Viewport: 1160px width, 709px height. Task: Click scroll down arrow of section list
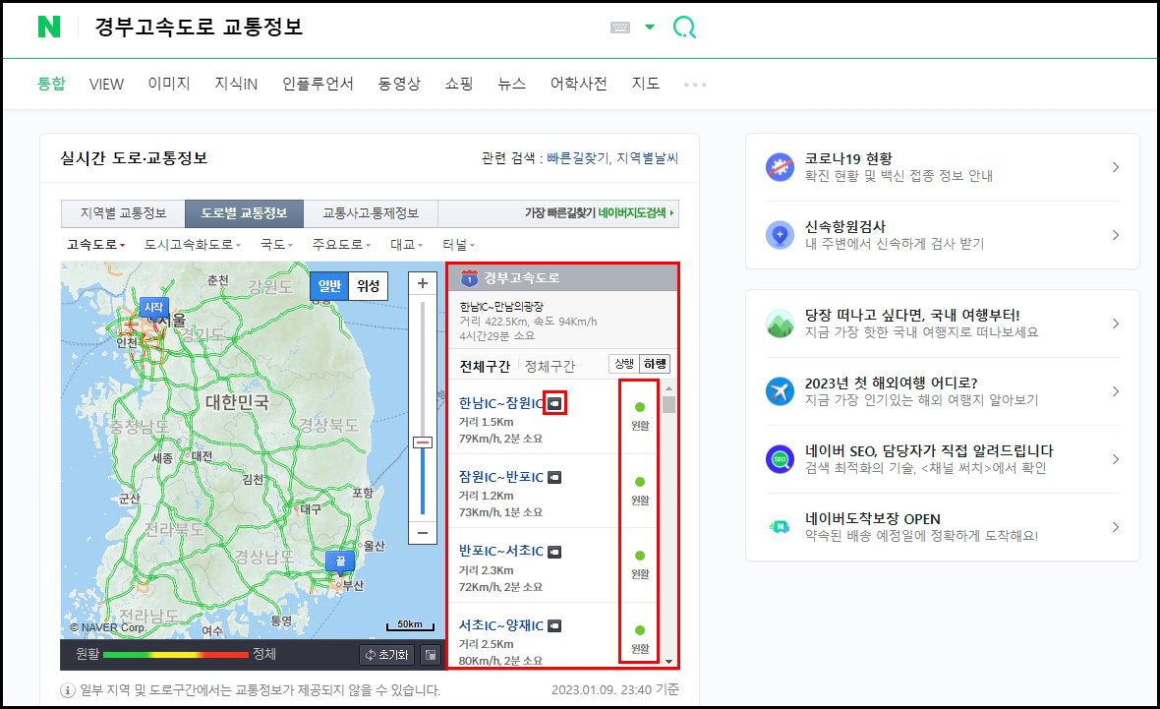(668, 661)
